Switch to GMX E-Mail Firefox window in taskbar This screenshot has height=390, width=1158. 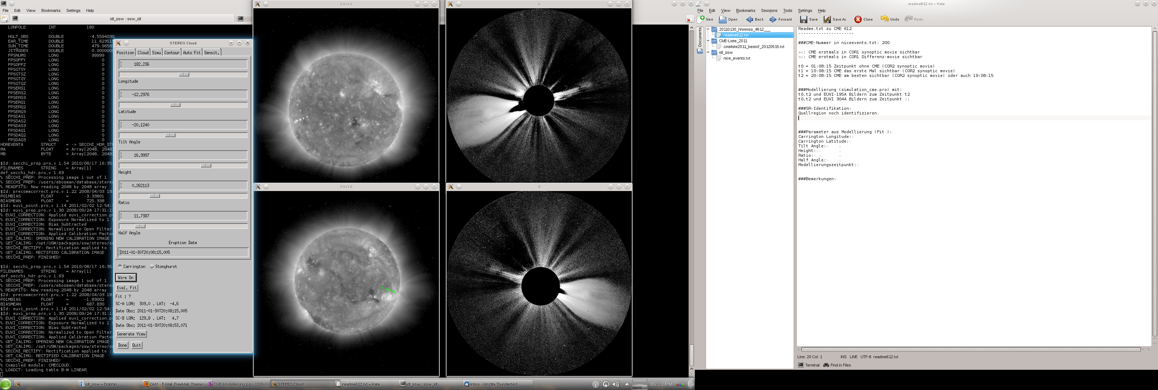coord(174,384)
